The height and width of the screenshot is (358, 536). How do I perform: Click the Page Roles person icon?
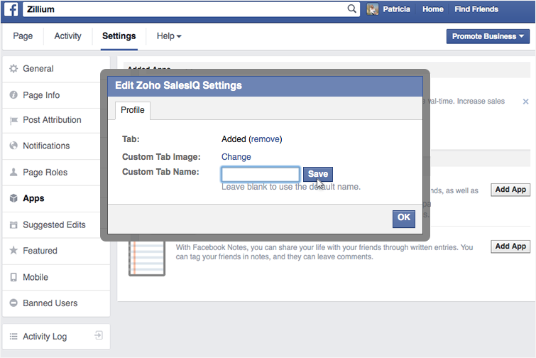(13, 172)
